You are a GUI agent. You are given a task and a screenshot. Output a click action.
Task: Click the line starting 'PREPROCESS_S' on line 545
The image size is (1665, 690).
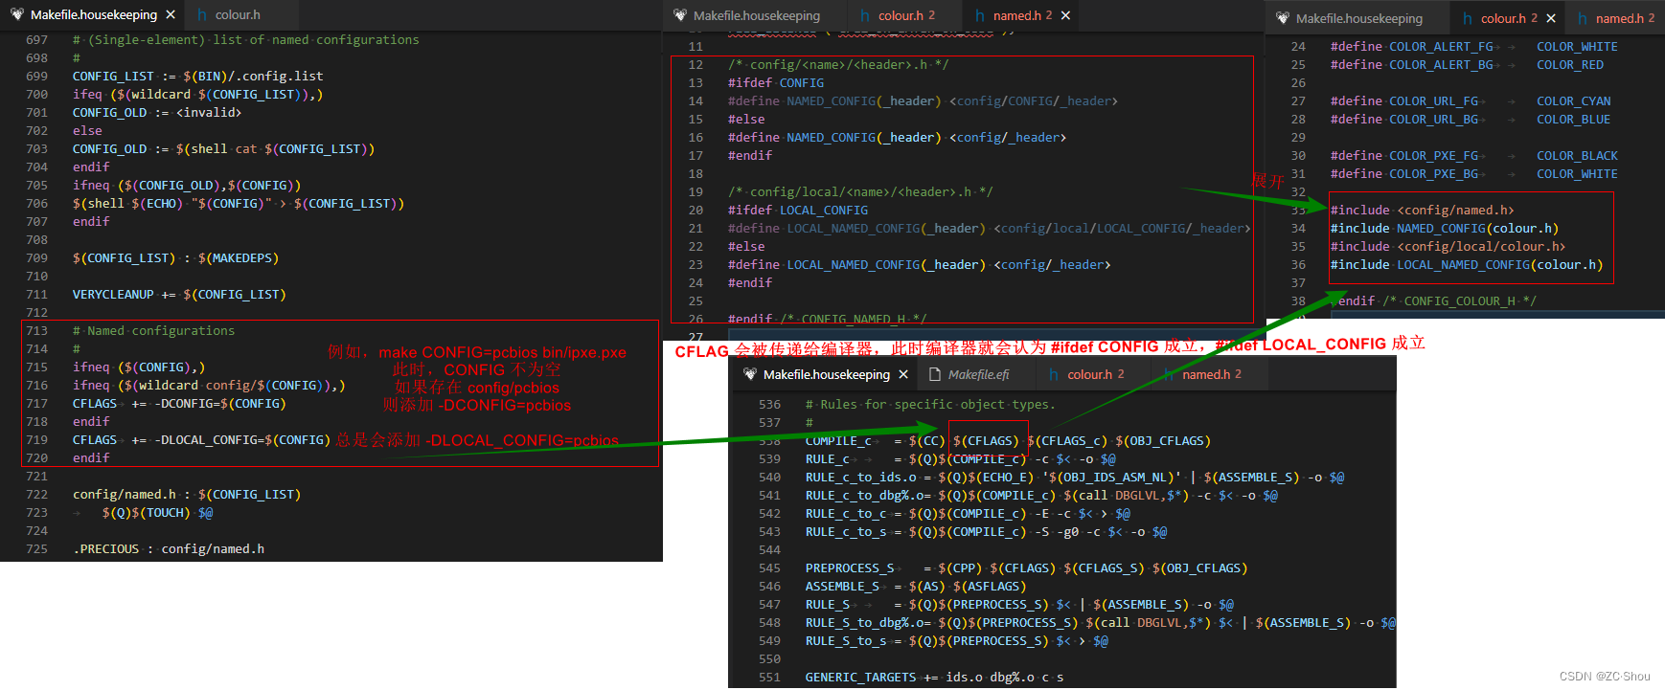[1026, 568]
